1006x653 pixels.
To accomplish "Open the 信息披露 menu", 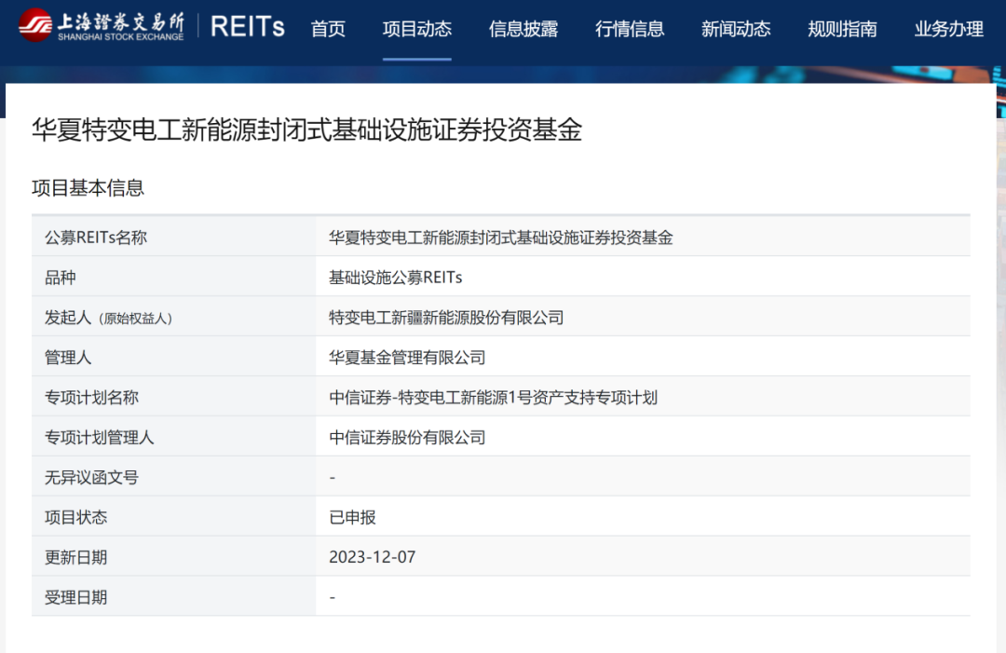I will pos(523,29).
